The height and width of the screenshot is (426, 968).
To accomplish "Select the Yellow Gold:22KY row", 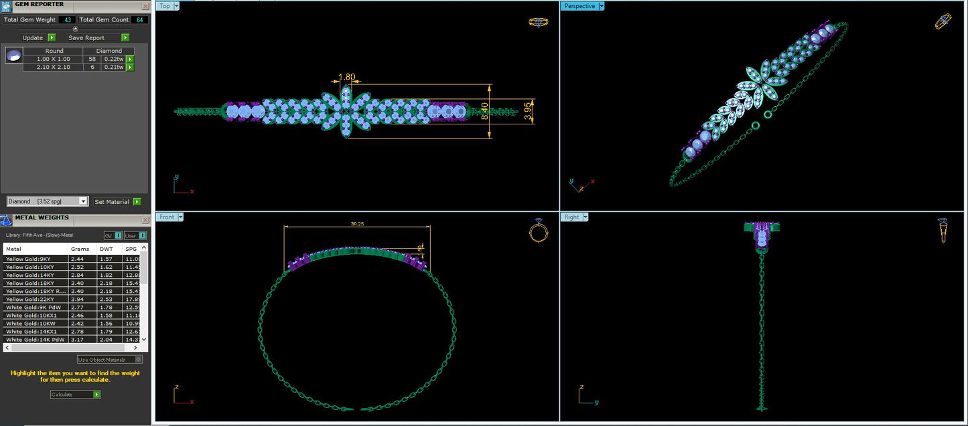I will tap(72, 299).
